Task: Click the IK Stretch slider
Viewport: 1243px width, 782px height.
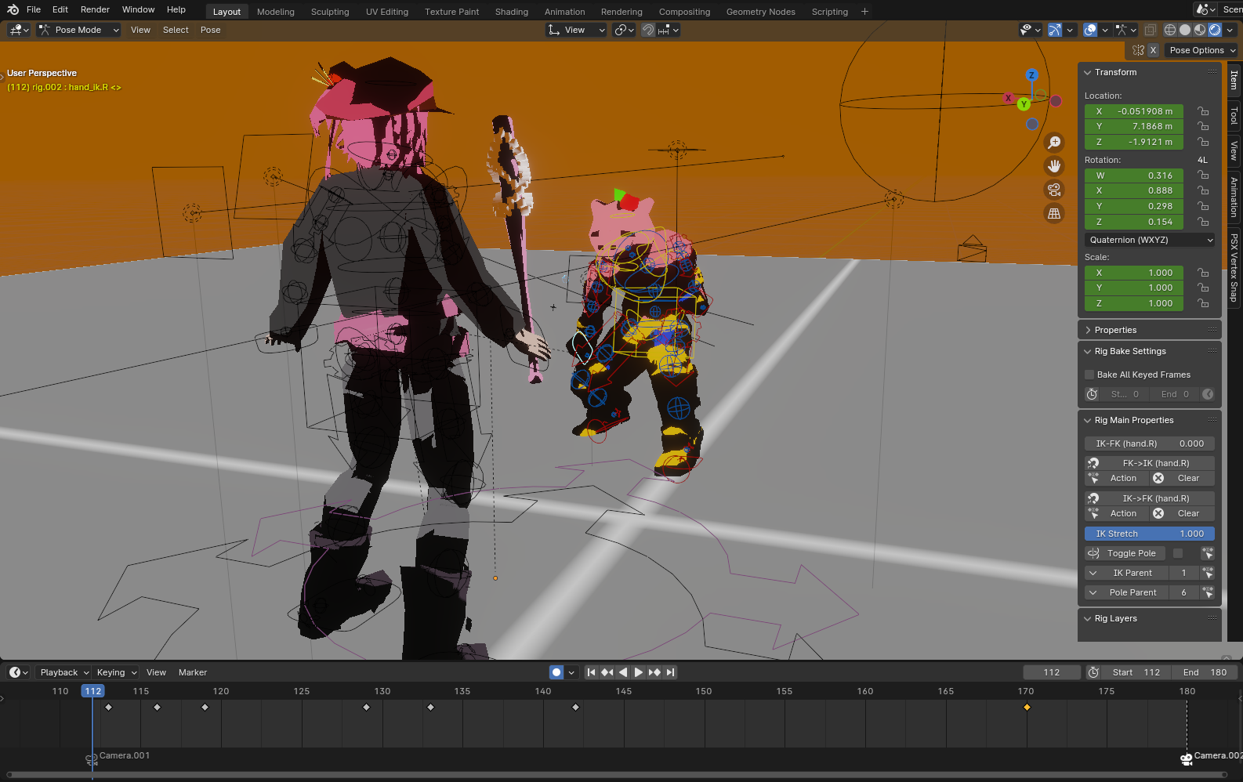Action: click(x=1150, y=534)
